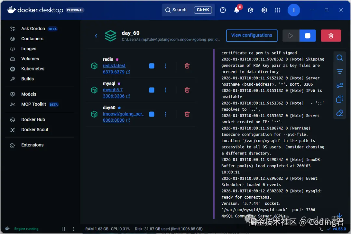Screen dimensions: 351x234
Task: Open the help question mark icon
Action: (223, 10)
